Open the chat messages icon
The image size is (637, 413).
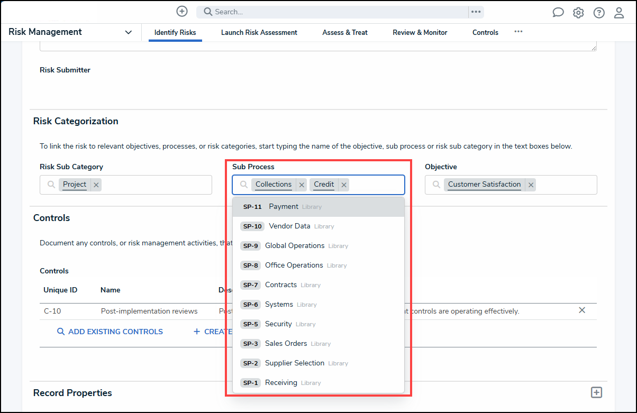[x=558, y=13]
